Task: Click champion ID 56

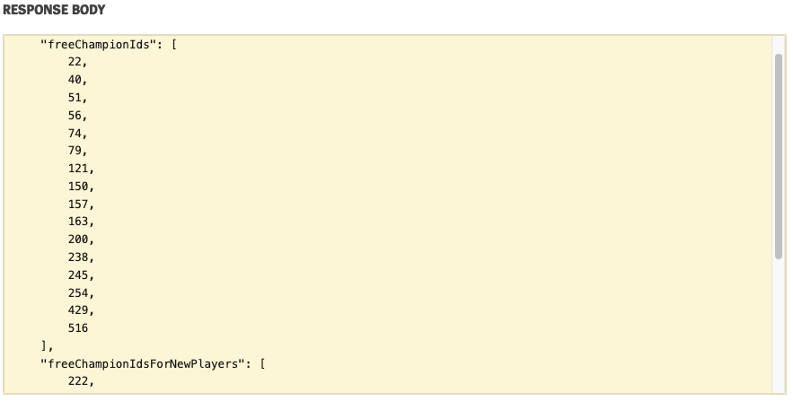Action: click(75, 116)
